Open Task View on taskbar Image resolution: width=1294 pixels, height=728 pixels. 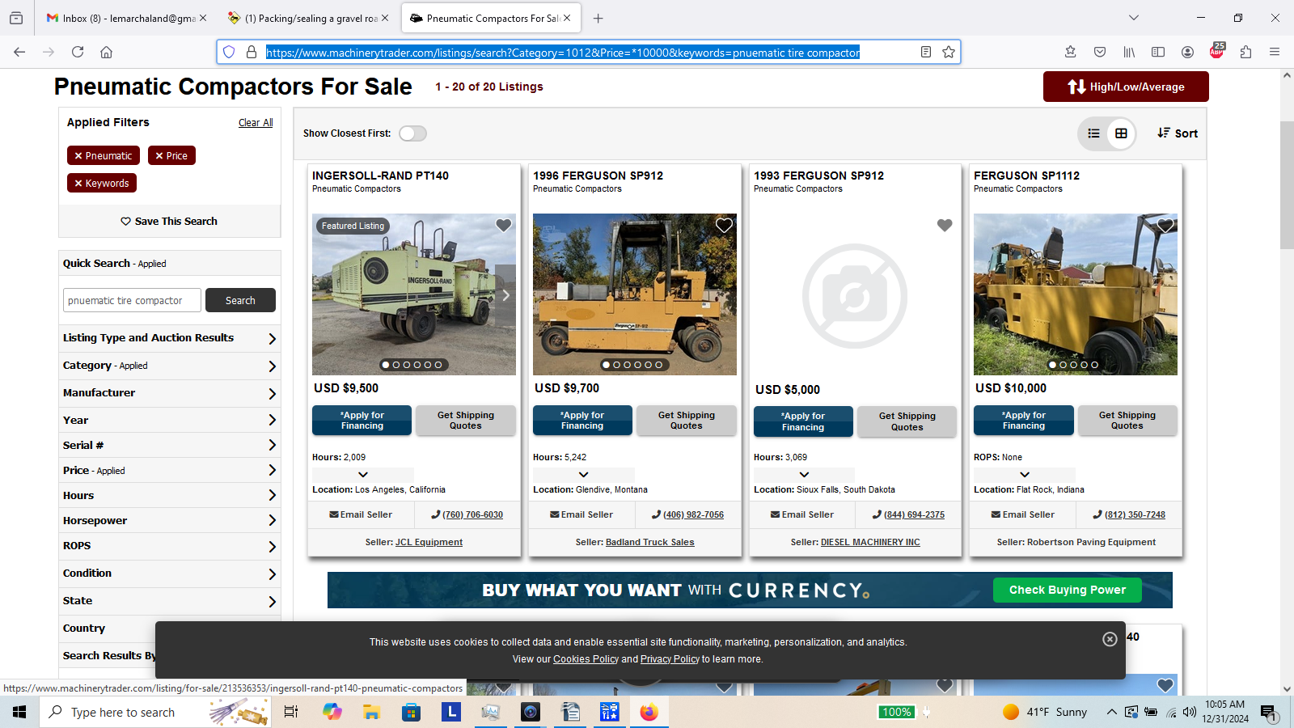pyautogui.click(x=291, y=712)
